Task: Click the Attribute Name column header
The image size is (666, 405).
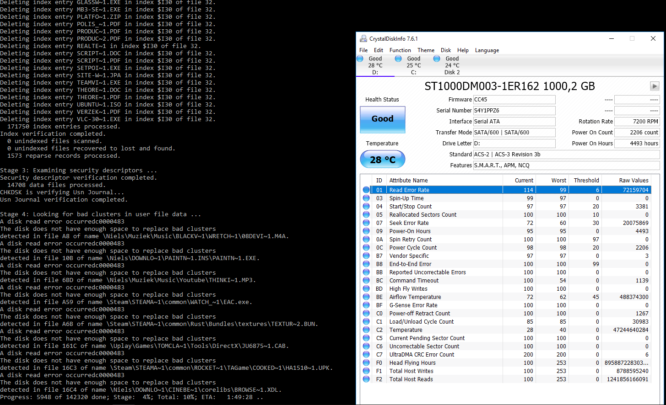Action: tap(444, 180)
